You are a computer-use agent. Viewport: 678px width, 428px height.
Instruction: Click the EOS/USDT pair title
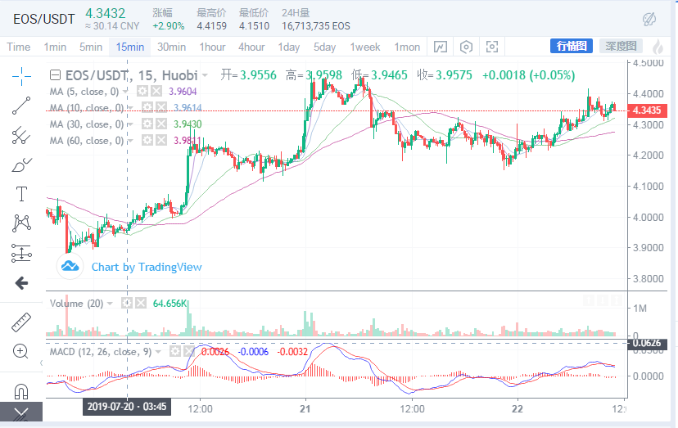(x=44, y=20)
